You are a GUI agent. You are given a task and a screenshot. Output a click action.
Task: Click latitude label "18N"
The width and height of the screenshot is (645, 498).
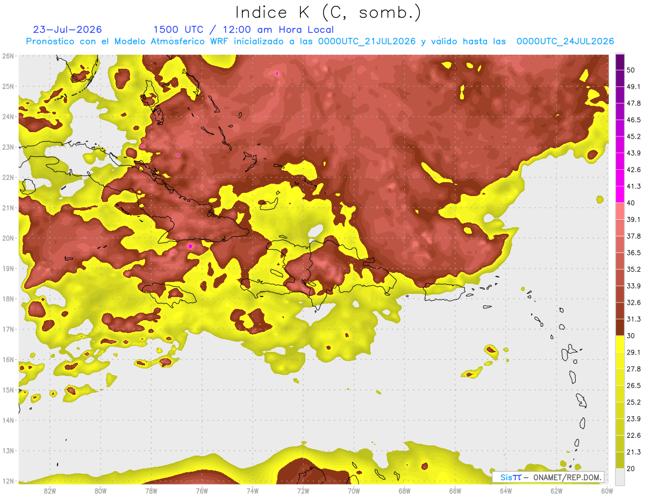click(8, 299)
